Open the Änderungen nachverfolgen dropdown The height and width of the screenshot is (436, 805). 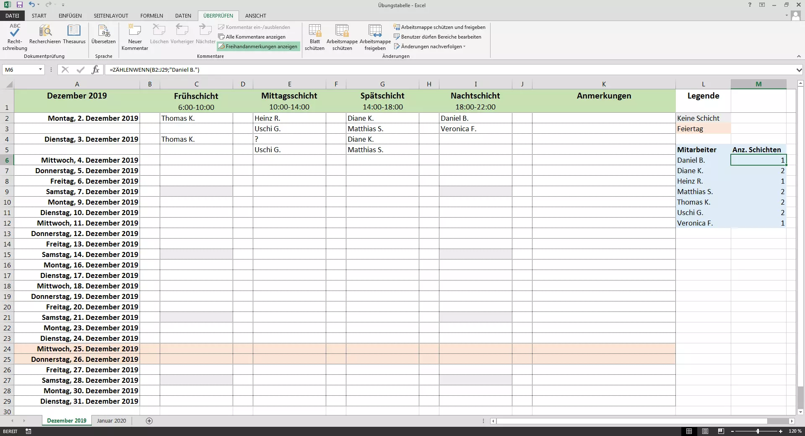tap(430, 47)
